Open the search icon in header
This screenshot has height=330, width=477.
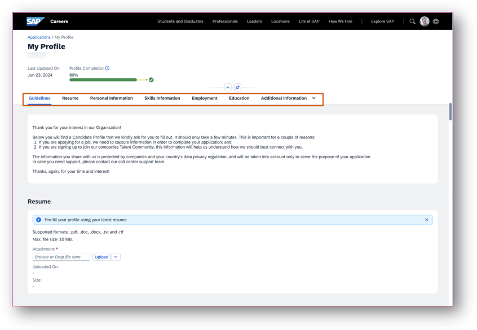pos(412,21)
